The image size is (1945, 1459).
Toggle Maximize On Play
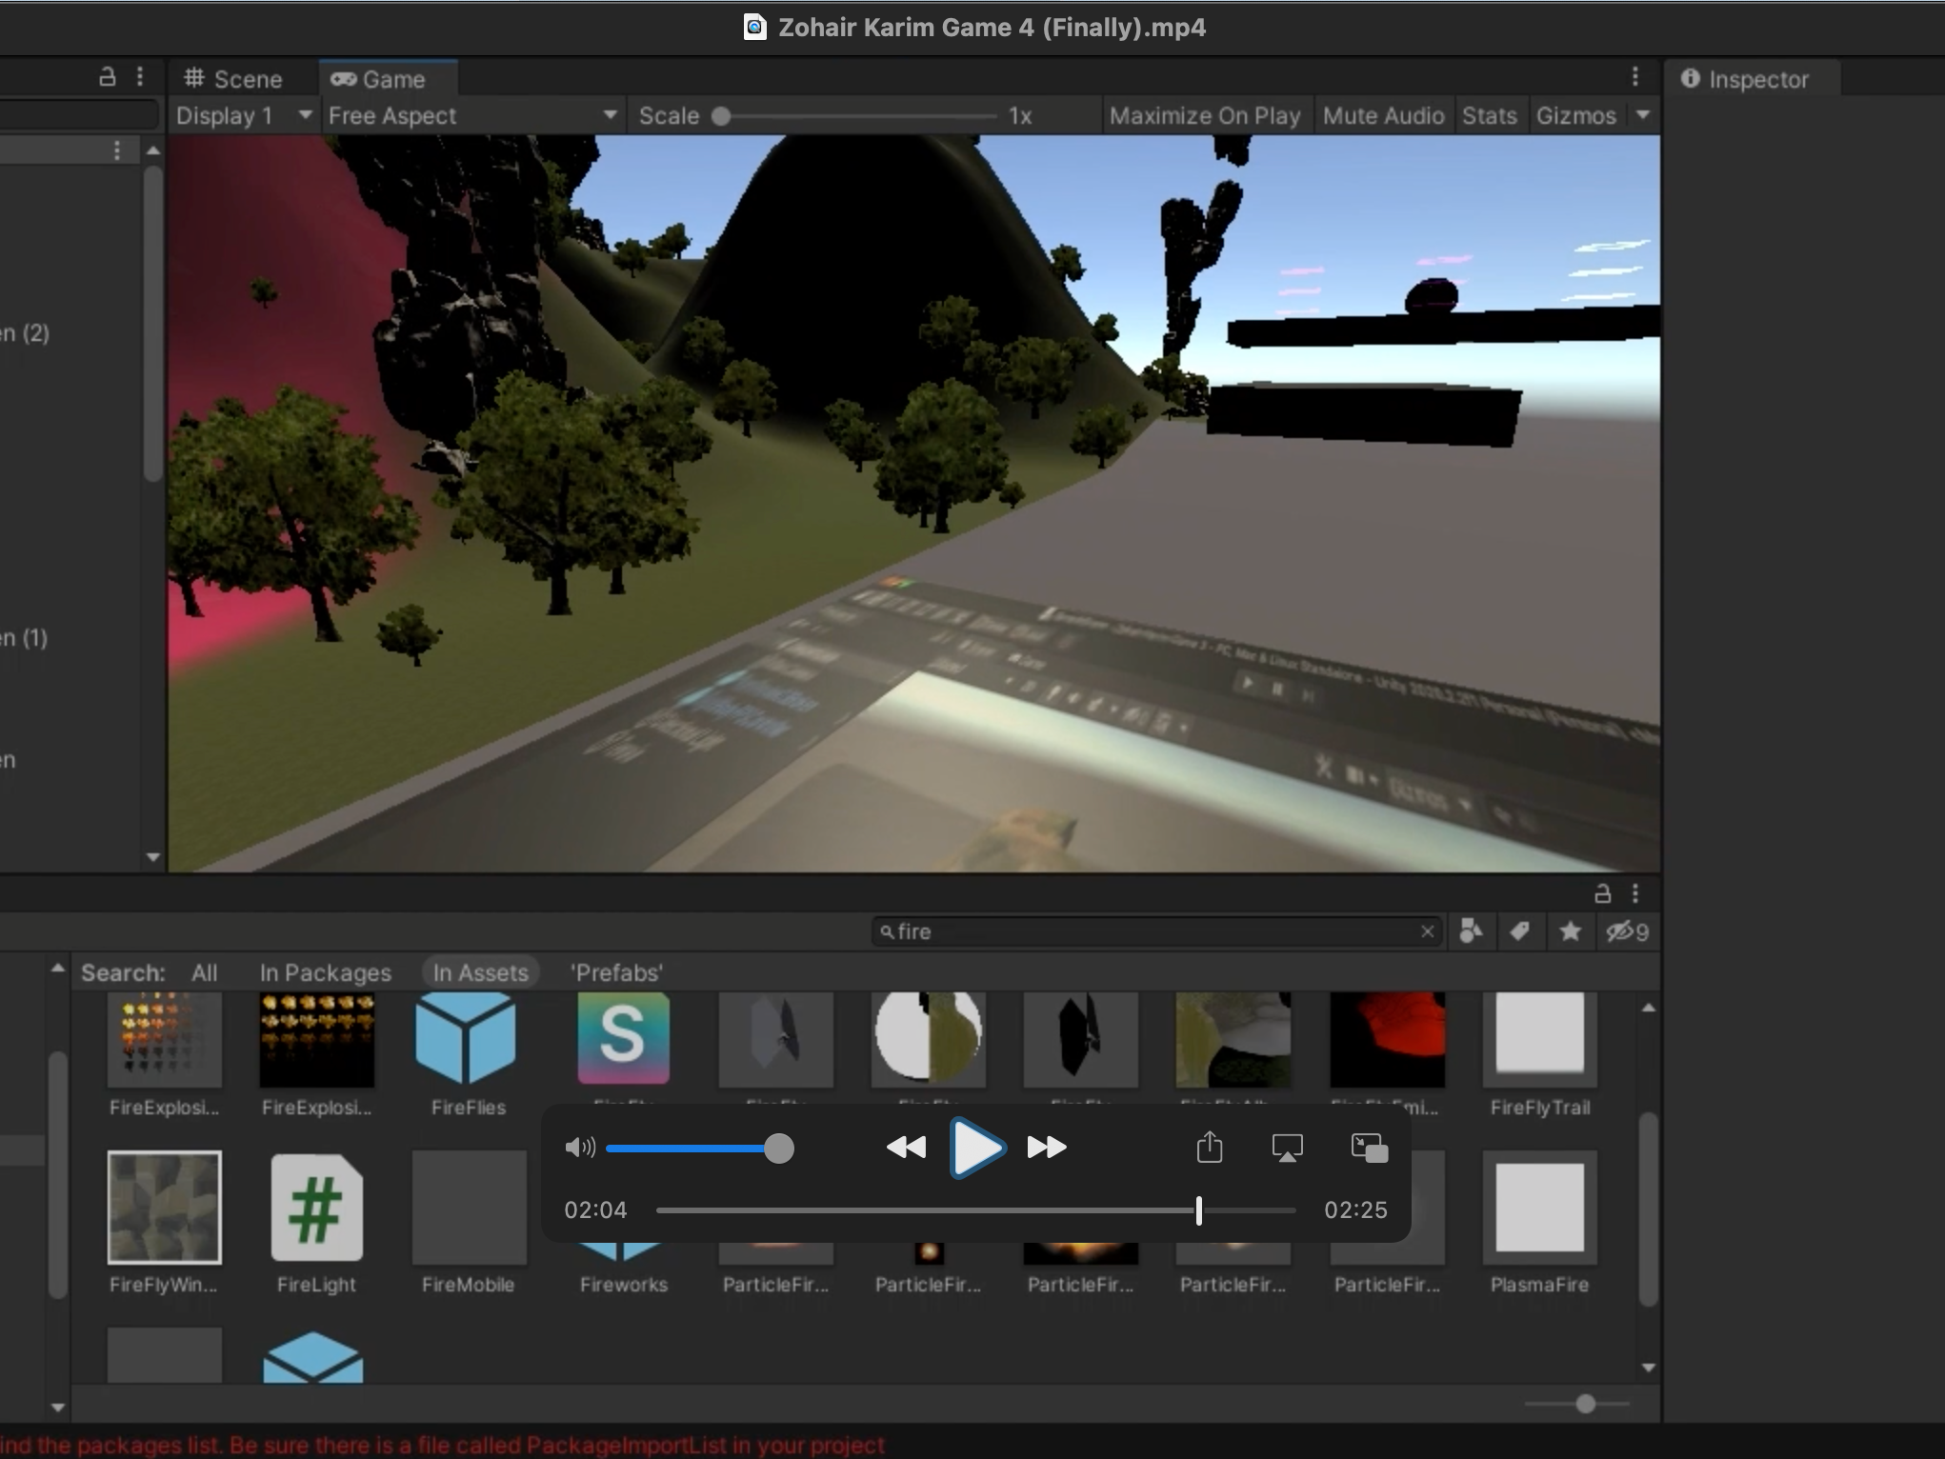point(1205,116)
